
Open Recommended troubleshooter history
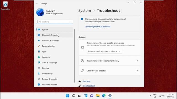coord(110,61)
